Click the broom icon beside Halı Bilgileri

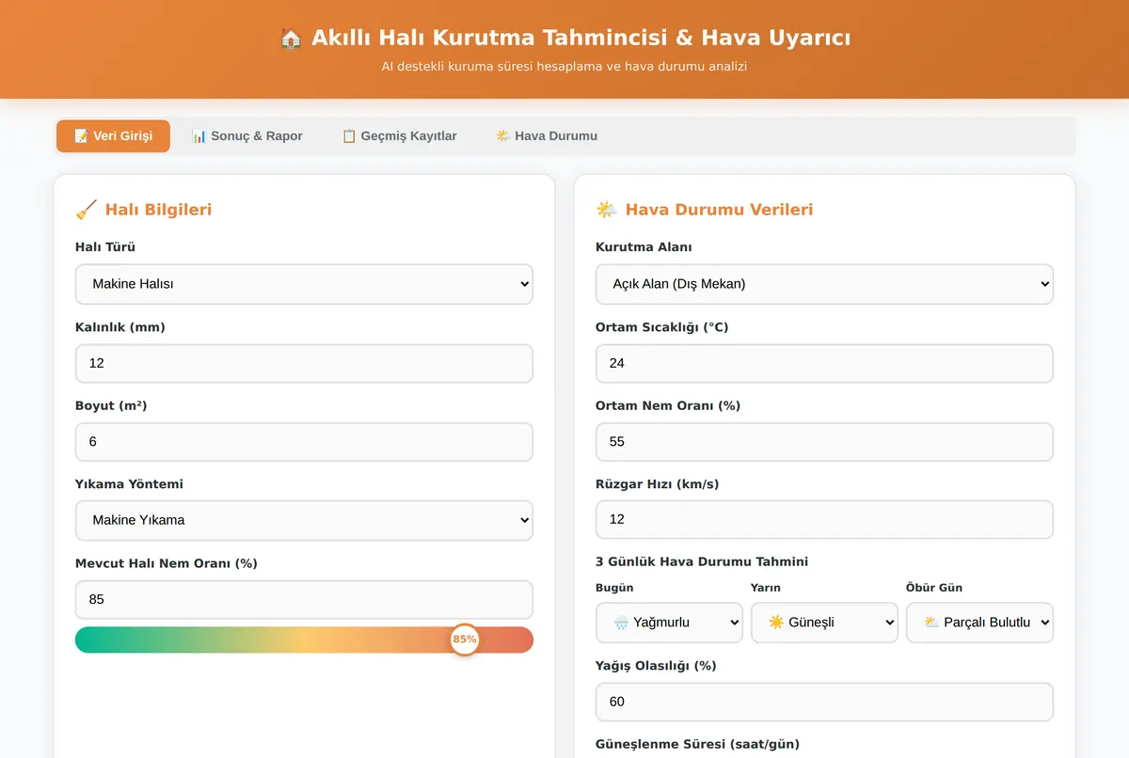(86, 210)
